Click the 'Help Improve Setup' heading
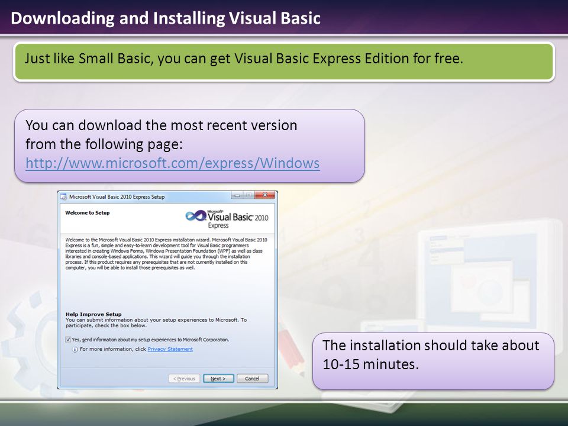 coord(93,314)
